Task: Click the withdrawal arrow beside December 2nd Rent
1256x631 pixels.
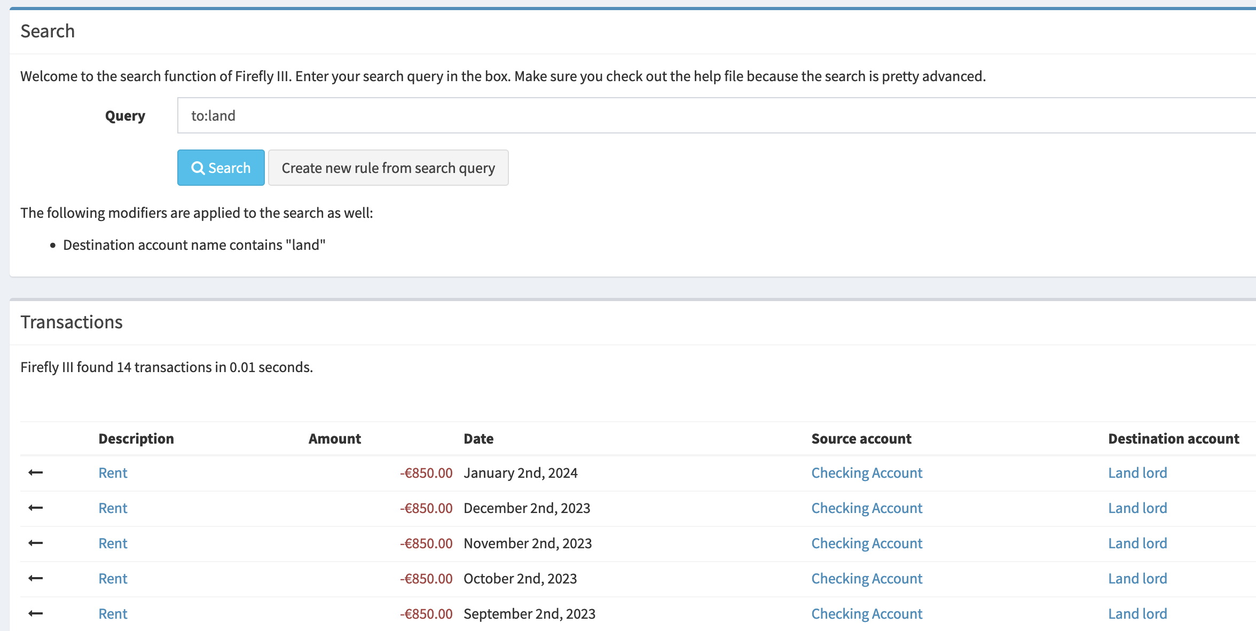Action: point(35,508)
